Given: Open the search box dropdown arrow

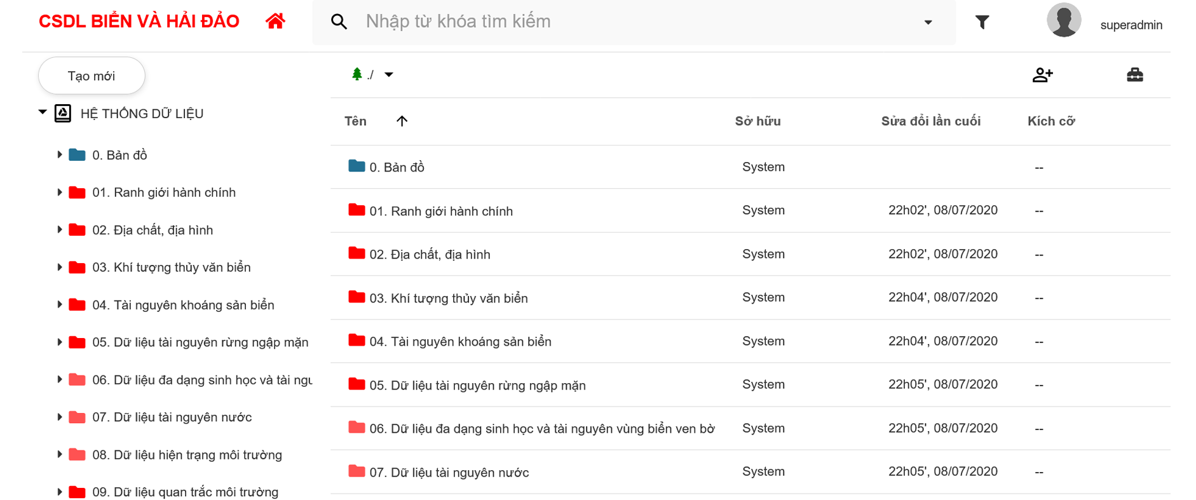Looking at the screenshot, I should coord(928,22).
